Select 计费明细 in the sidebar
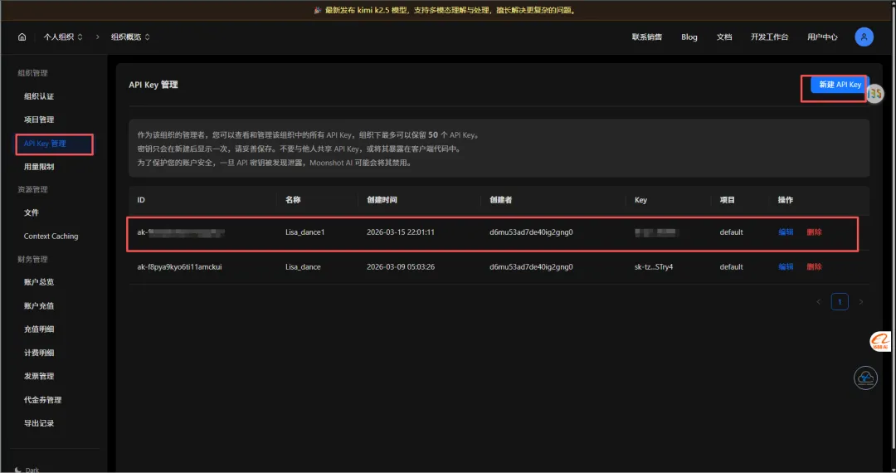This screenshot has width=896, height=473. coord(39,353)
